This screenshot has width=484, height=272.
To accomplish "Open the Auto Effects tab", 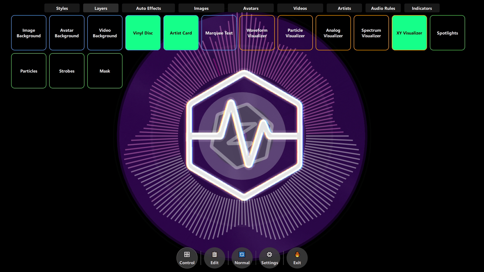I will (148, 8).
